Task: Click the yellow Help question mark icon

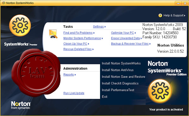Action: pos(160,16)
